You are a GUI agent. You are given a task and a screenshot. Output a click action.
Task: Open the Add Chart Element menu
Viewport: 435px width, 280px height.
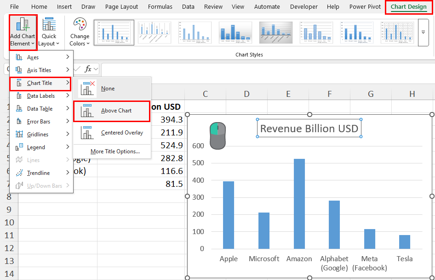(x=23, y=32)
